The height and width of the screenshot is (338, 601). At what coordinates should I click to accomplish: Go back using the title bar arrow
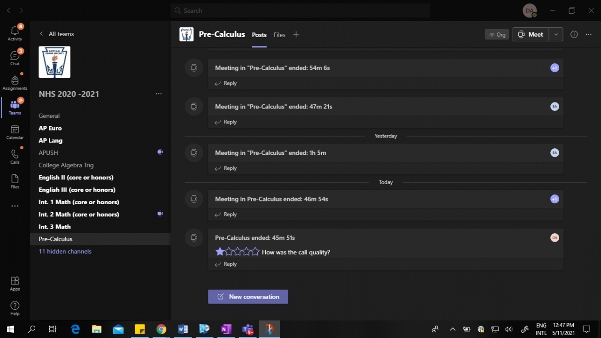(x=8, y=10)
